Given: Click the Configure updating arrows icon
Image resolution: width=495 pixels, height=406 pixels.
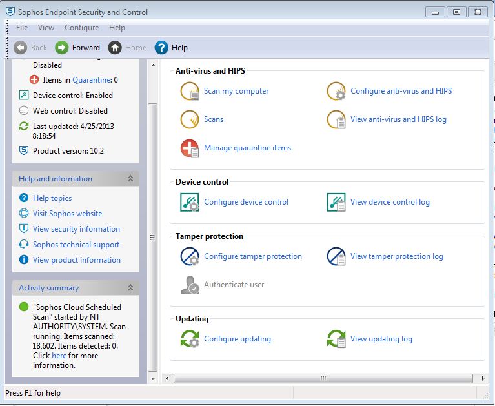Looking at the screenshot, I should [190, 339].
